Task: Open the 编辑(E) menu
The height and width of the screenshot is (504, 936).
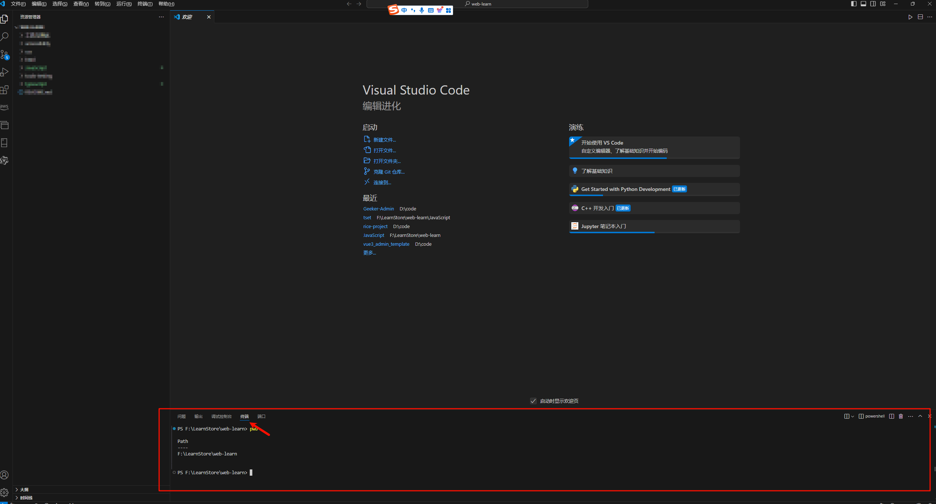Action: [39, 4]
